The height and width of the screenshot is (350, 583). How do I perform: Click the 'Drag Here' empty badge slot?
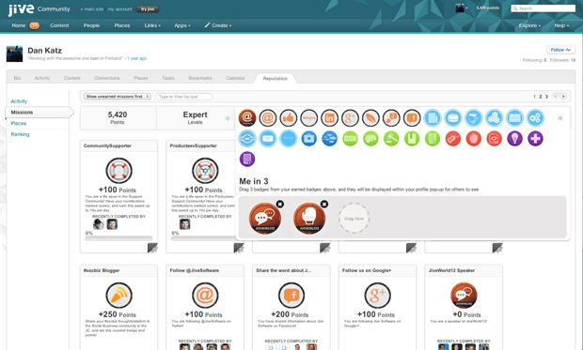tap(354, 219)
